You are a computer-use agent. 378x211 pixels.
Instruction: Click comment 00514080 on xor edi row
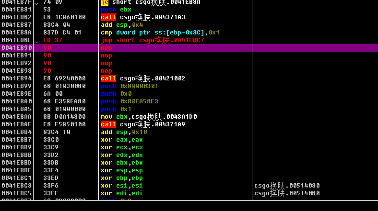pyautogui.click(x=287, y=193)
